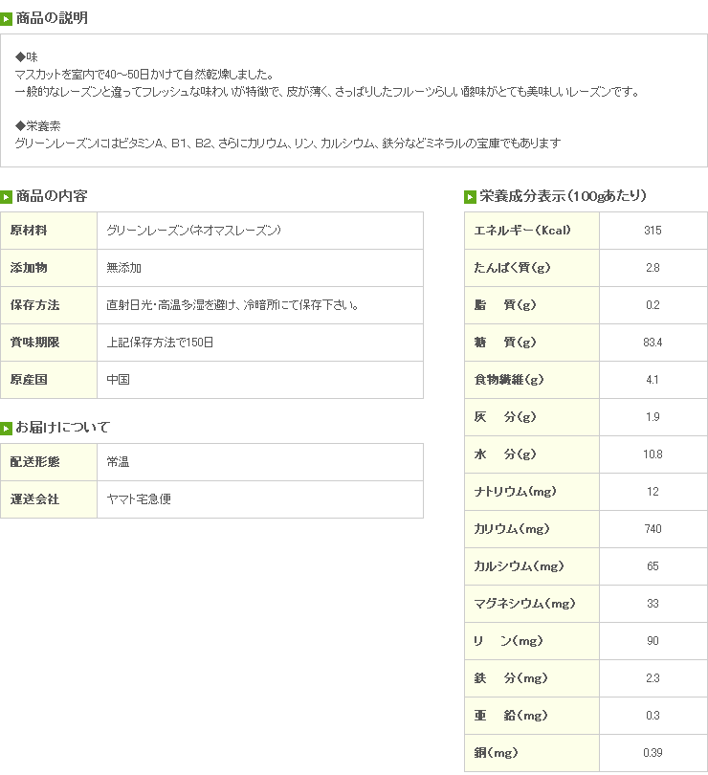
Task: Click green arrow icon beside 商品の内容
Action: [x=6, y=198]
